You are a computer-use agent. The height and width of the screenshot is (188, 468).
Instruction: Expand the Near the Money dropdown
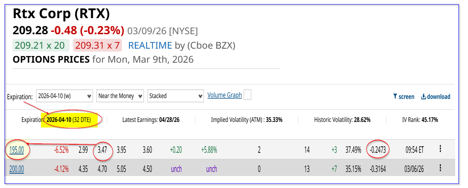point(120,96)
